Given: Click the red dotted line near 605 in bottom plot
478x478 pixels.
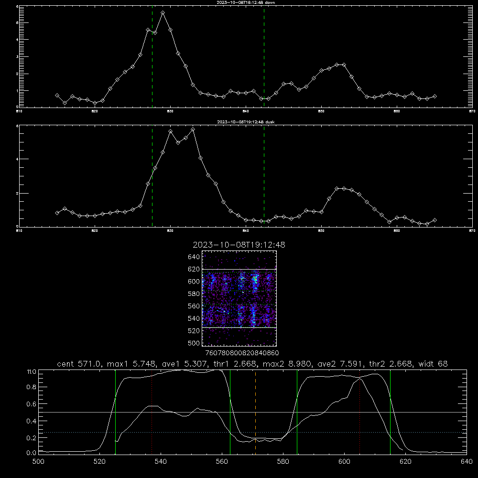Looking at the screenshot, I should (360, 412).
